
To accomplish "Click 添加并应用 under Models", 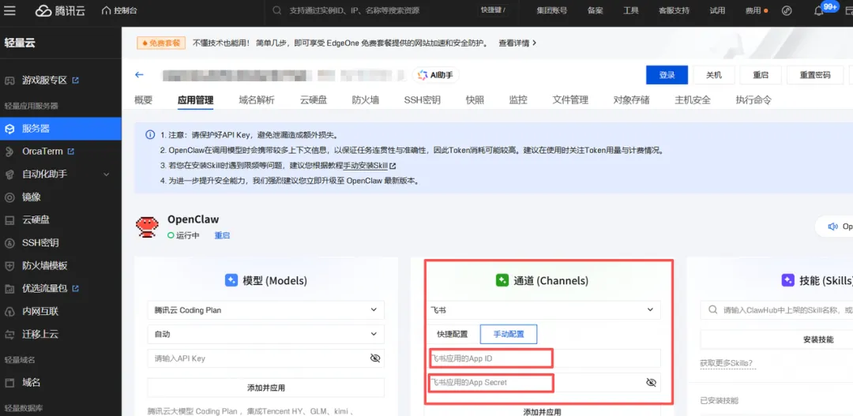I will pyautogui.click(x=265, y=388).
